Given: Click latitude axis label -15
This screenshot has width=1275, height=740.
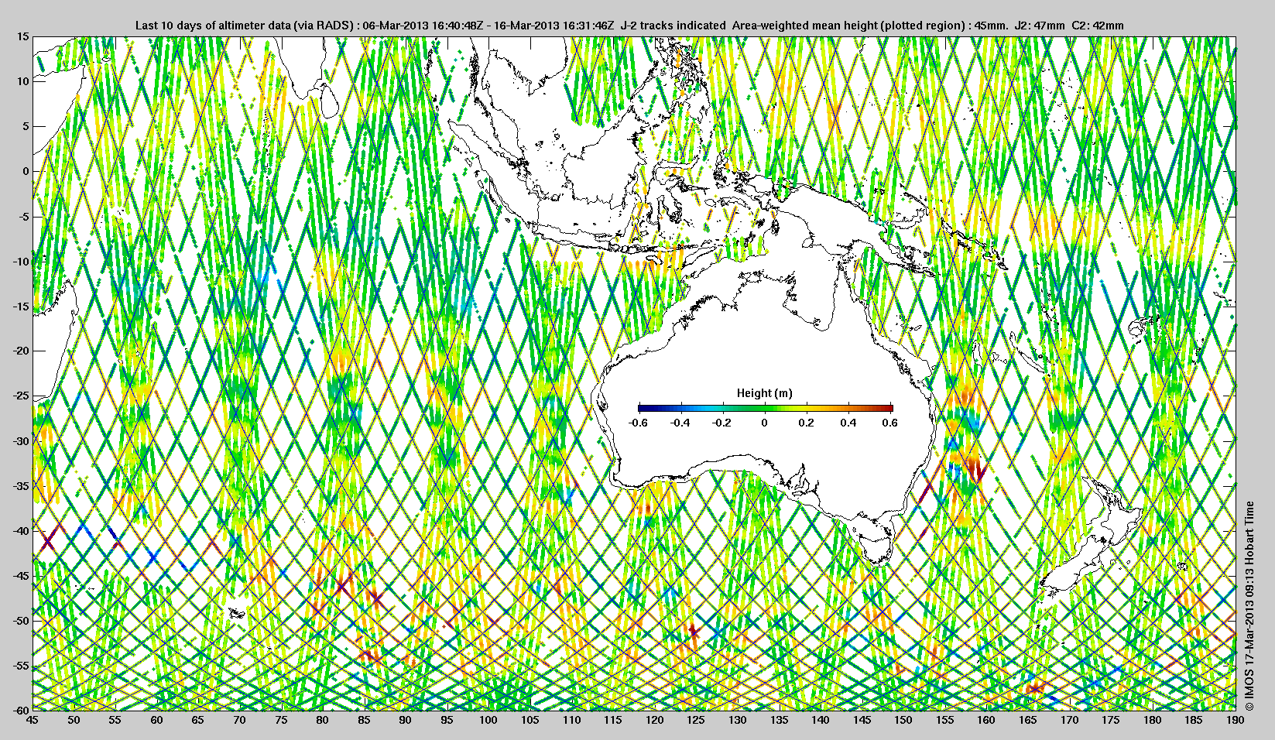Looking at the screenshot, I should [22, 307].
